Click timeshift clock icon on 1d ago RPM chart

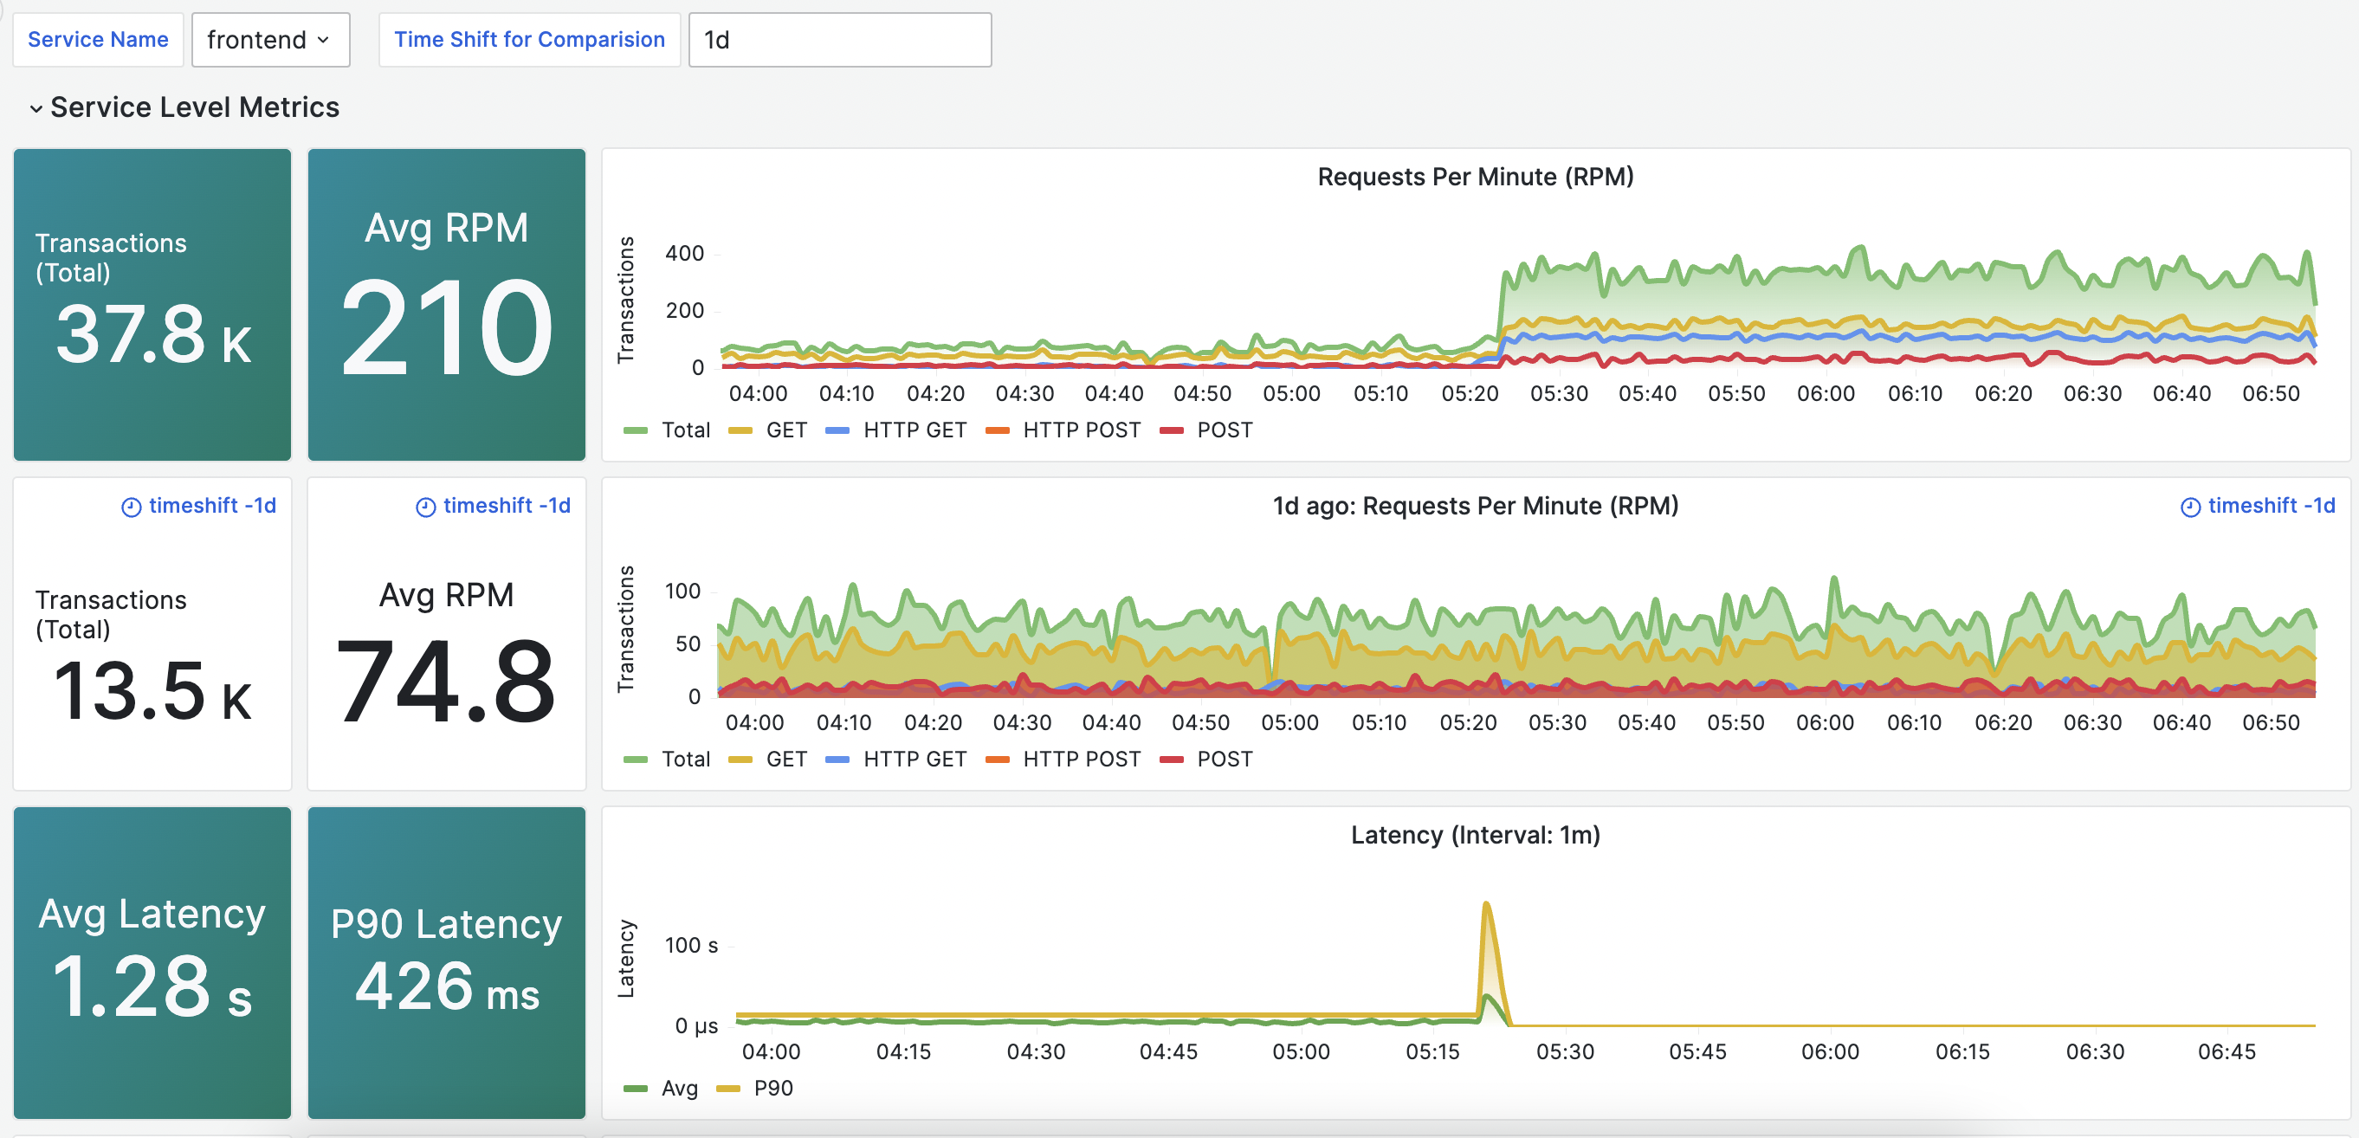(2189, 508)
